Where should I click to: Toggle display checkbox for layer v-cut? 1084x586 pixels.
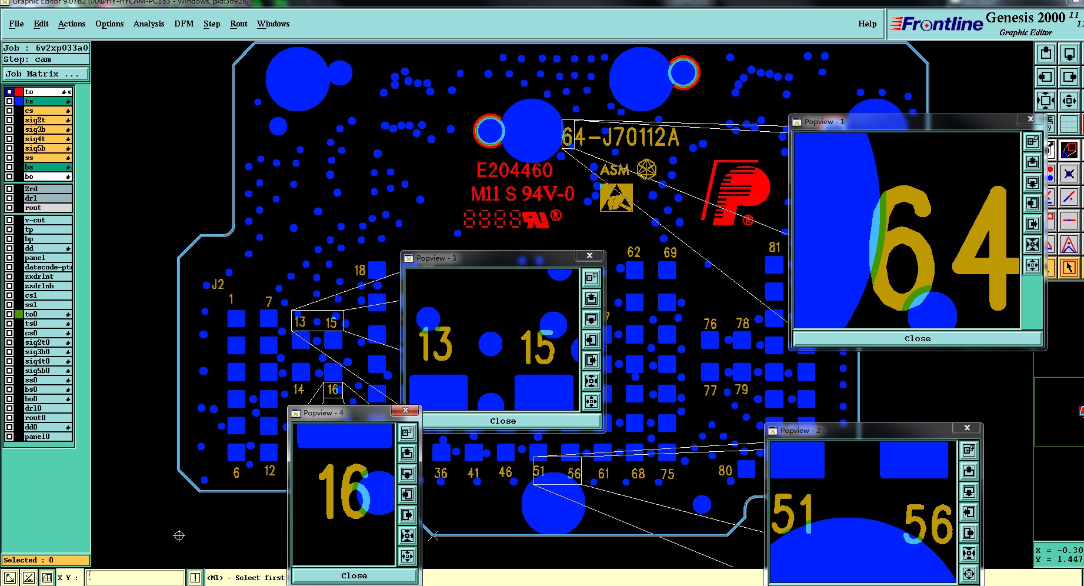point(9,220)
